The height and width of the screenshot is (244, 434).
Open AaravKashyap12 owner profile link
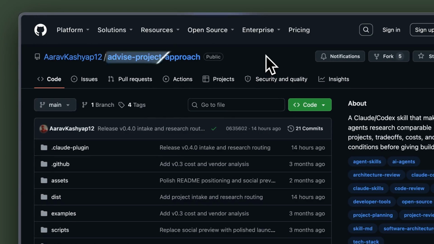pyautogui.click(x=73, y=57)
